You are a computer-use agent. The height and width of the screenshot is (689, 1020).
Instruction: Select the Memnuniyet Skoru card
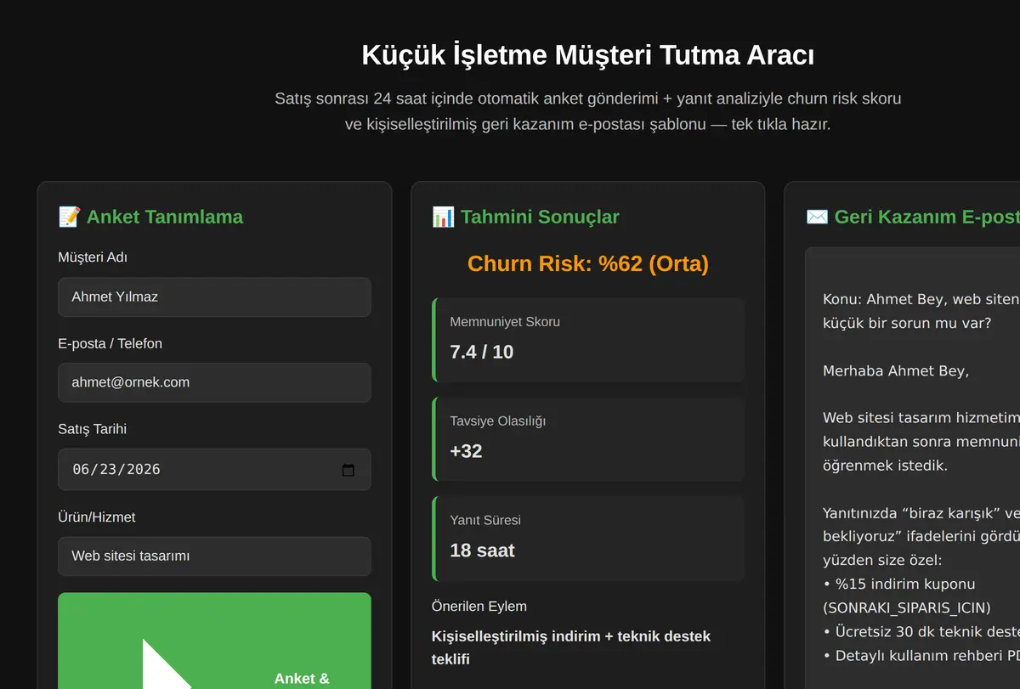click(588, 340)
